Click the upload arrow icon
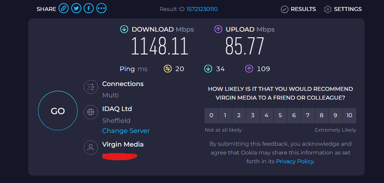This screenshot has height=183, width=384. point(218,29)
